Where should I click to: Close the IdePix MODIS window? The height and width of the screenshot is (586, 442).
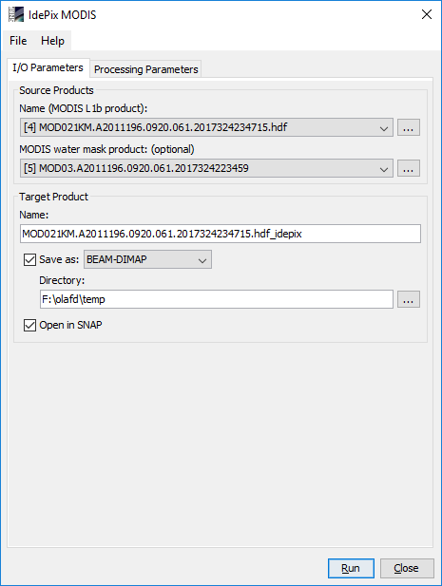427,14
